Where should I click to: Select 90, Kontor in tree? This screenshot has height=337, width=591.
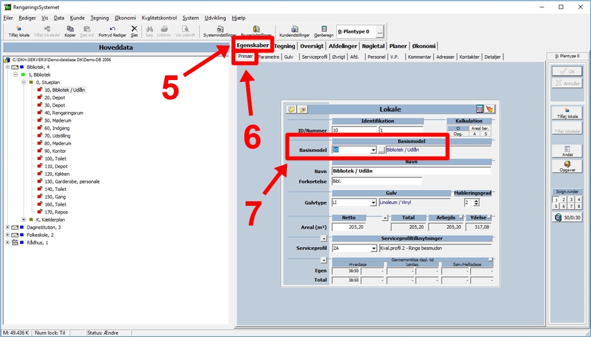pyautogui.click(x=55, y=151)
